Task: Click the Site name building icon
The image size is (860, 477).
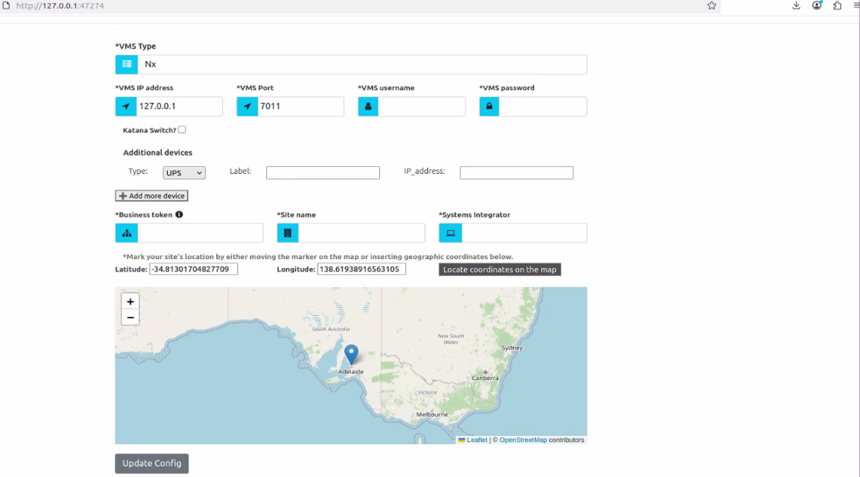Action: point(288,233)
